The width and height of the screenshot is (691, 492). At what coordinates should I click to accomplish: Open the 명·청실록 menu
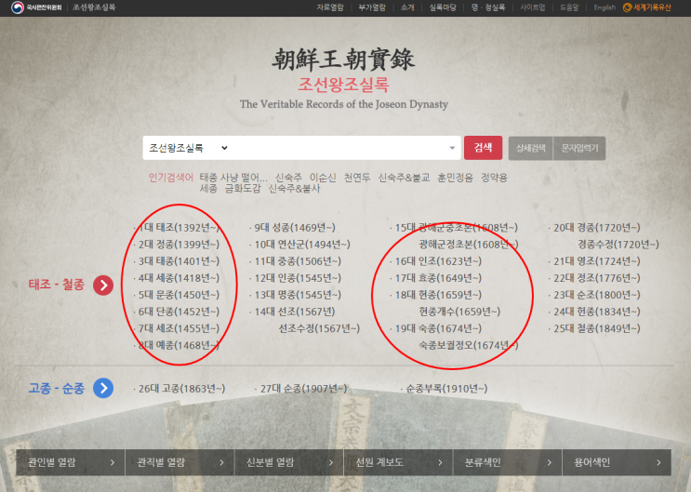[x=488, y=7]
